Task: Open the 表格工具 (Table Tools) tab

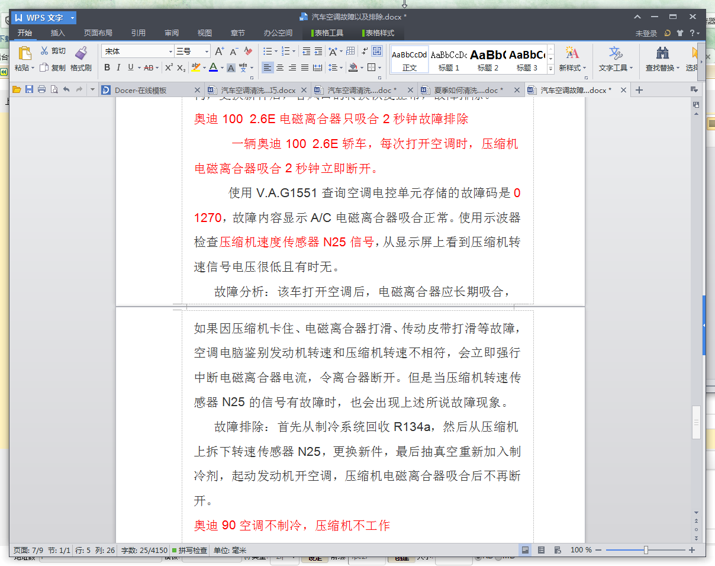Action: (328, 33)
